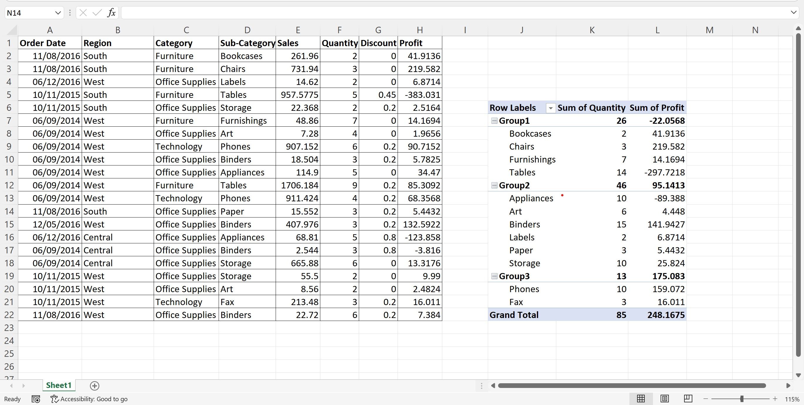Viewport: 804px width, 405px height.
Task: Expand the formula bar with the chevron
Action: click(794, 12)
